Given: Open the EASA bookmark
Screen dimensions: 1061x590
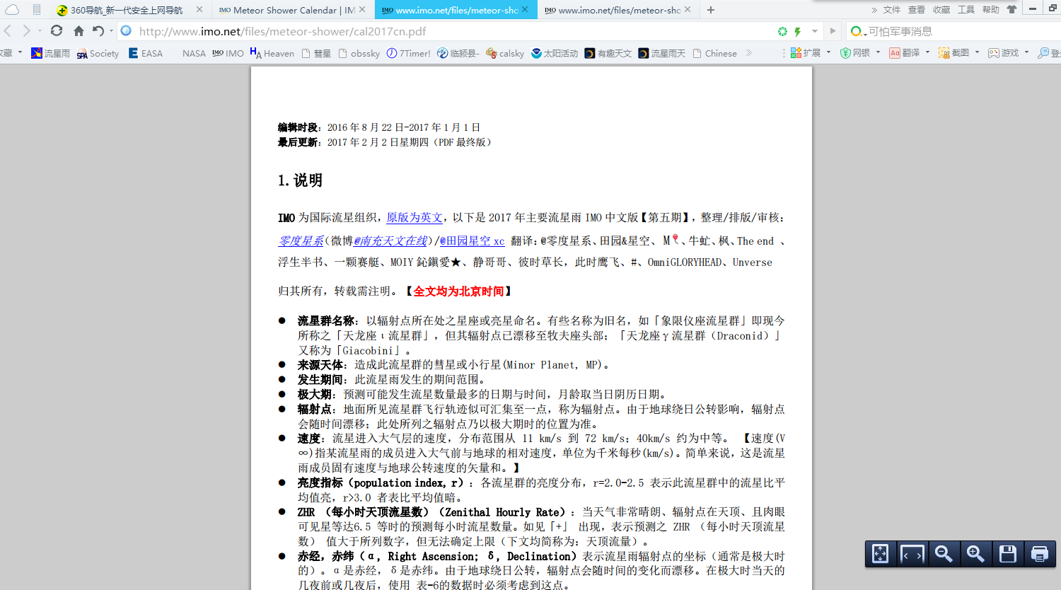Looking at the screenshot, I should (146, 53).
